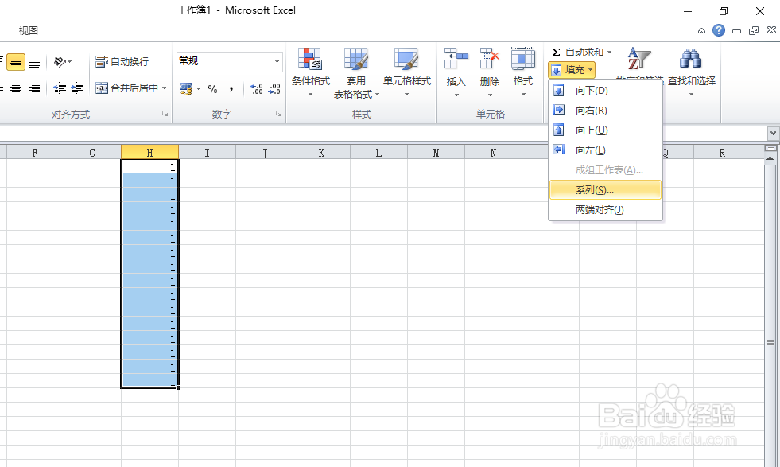780x467 pixels.
Task: Toggle align text right
Action: (x=34, y=88)
